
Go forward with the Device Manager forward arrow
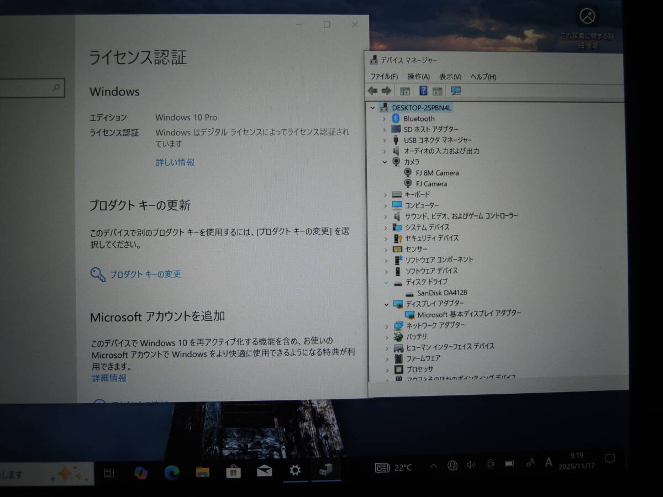[386, 91]
